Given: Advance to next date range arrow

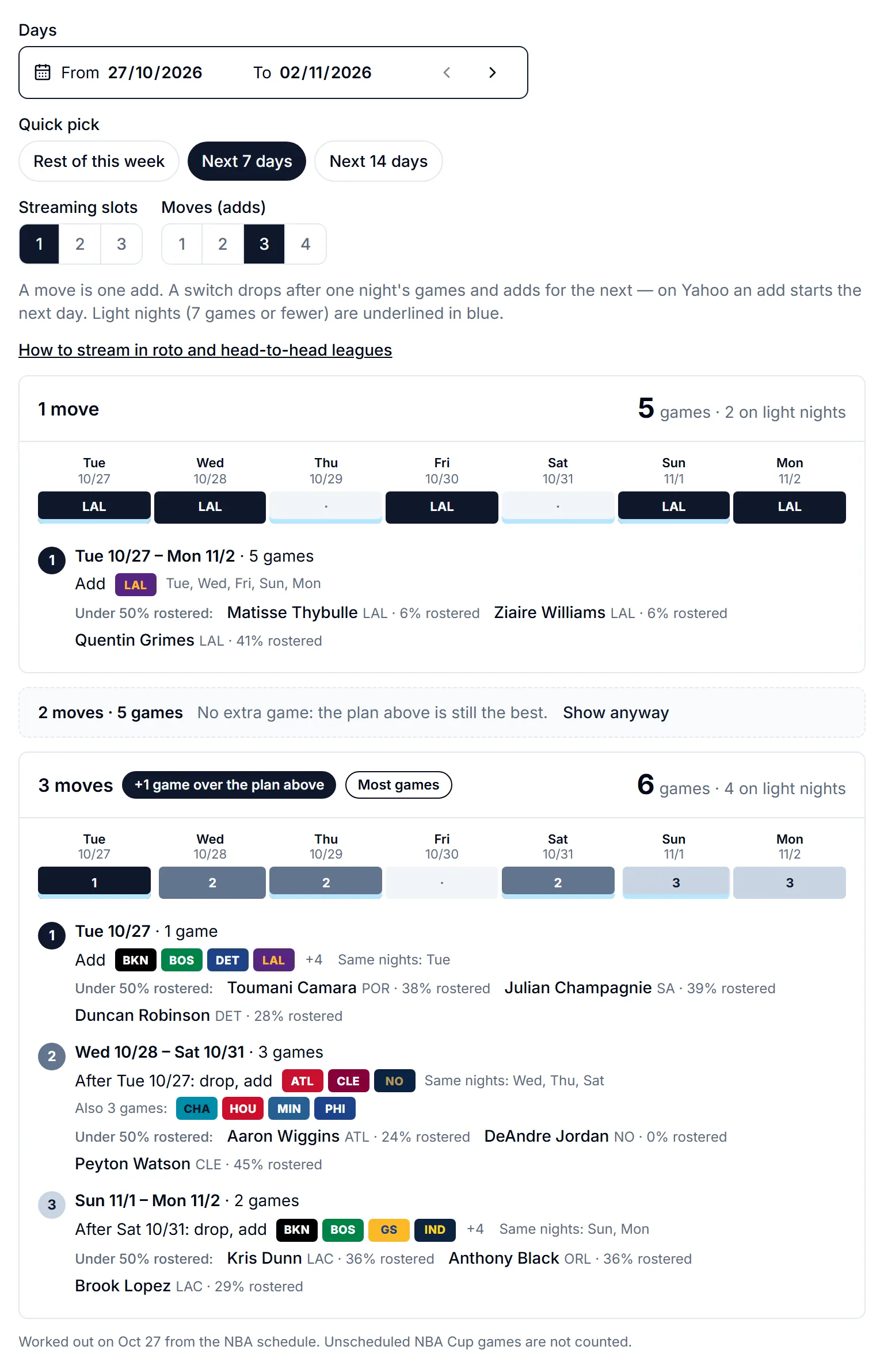Looking at the screenshot, I should (492, 73).
